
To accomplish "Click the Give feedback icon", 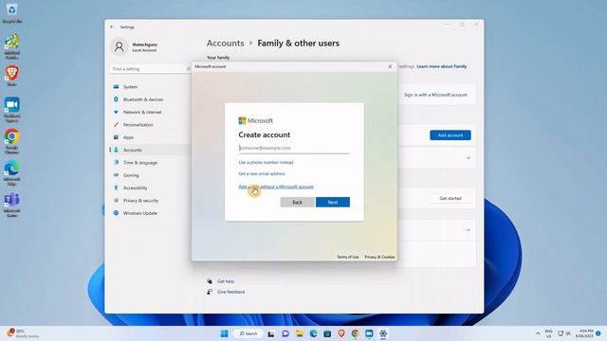I will coord(210,292).
